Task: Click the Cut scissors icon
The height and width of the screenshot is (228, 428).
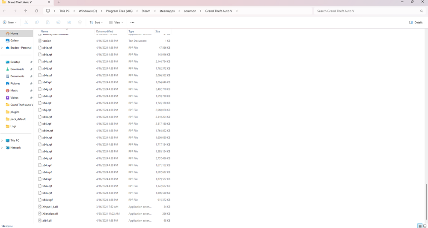Action: point(26,22)
